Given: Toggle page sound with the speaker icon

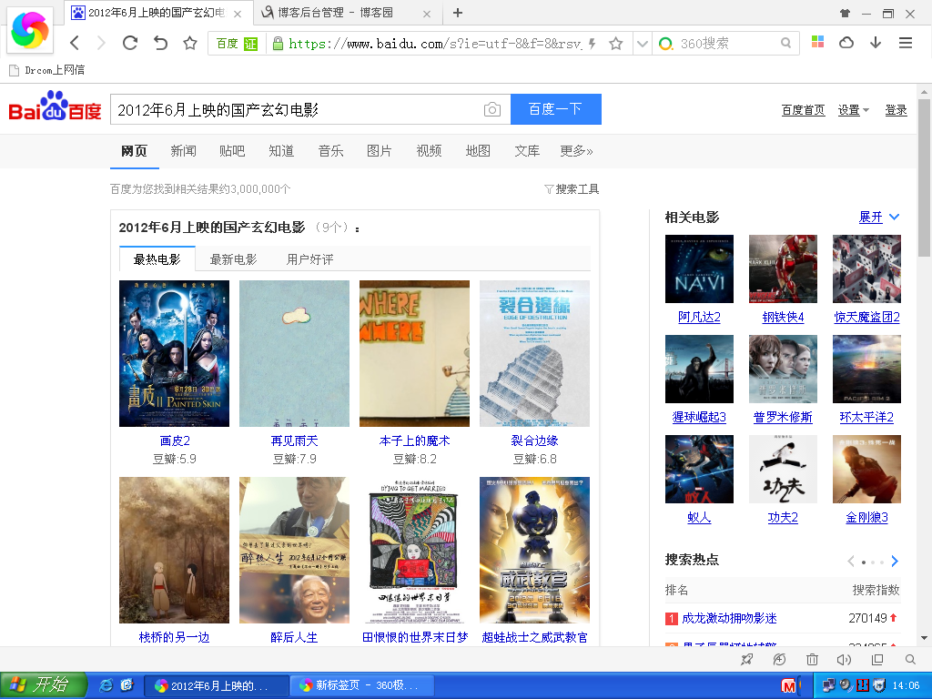Looking at the screenshot, I should pos(844,659).
